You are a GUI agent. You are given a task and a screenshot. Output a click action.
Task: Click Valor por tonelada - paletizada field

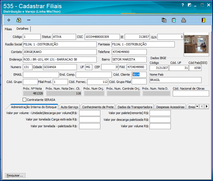pos(90,126)
